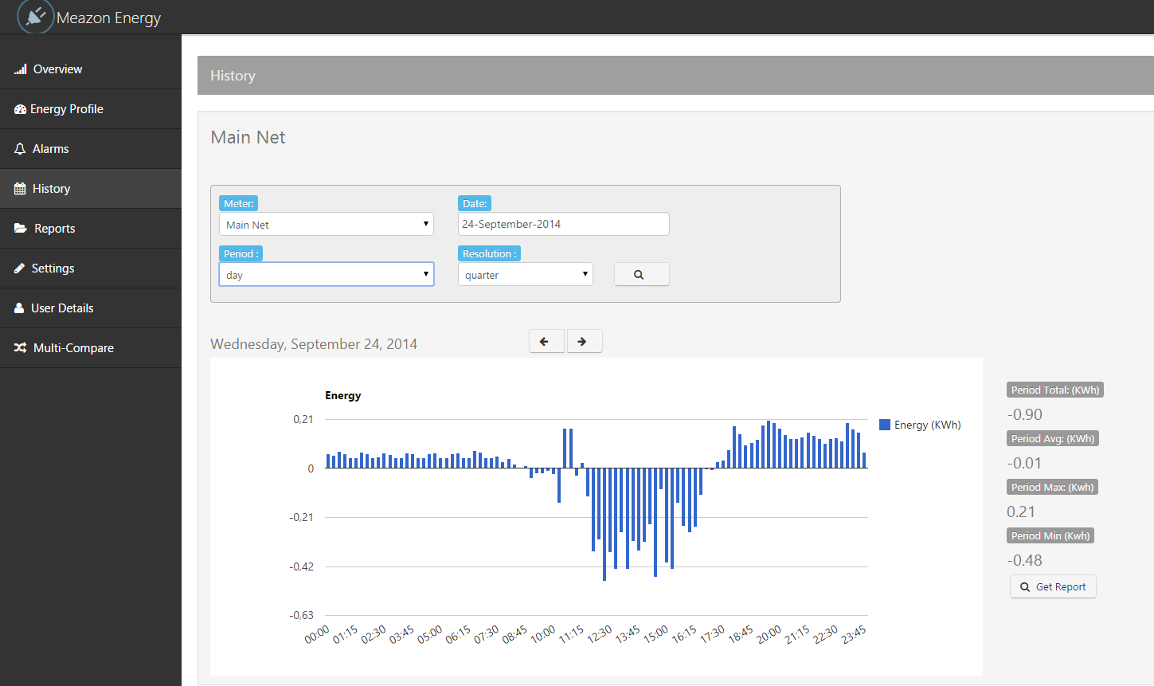The height and width of the screenshot is (686, 1154).
Task: Go to previous day with left arrow
Action: [546, 341]
